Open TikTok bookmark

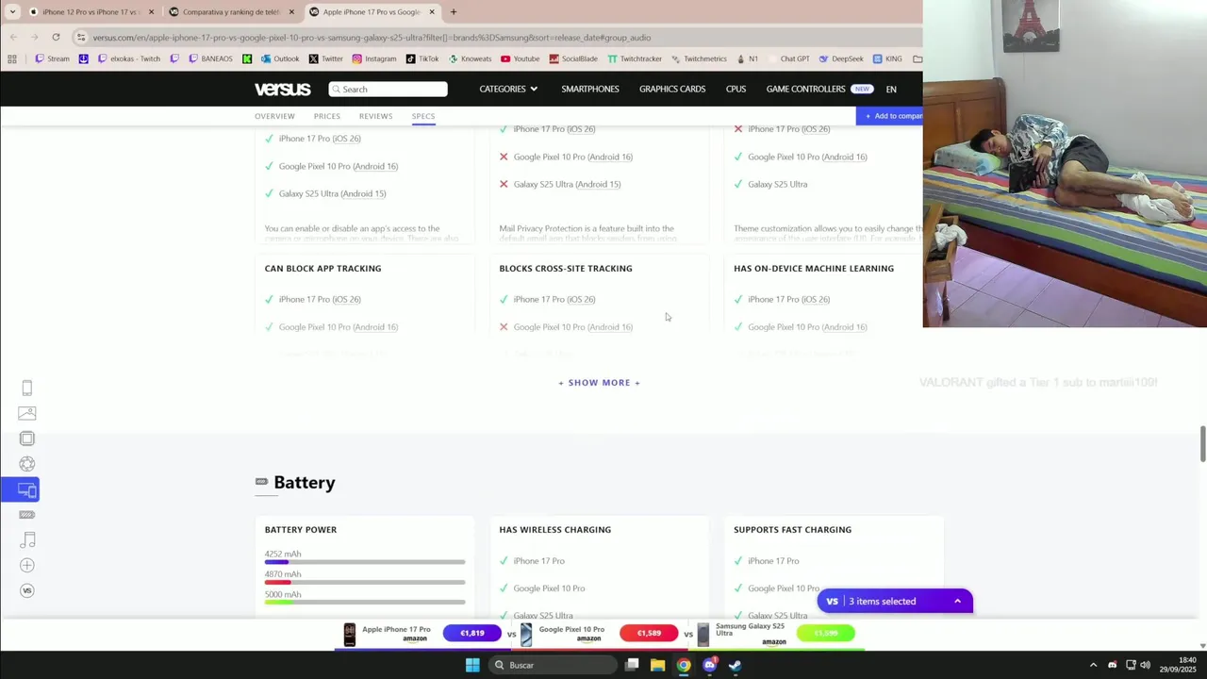pyautogui.click(x=422, y=58)
